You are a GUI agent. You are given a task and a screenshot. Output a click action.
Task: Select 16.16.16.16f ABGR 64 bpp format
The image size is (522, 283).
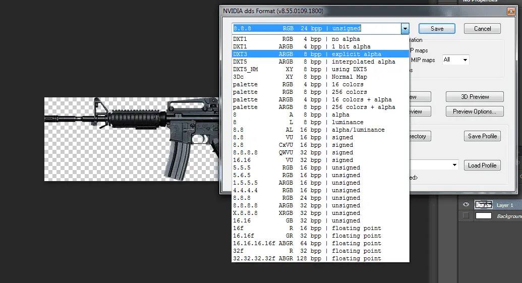320,243
